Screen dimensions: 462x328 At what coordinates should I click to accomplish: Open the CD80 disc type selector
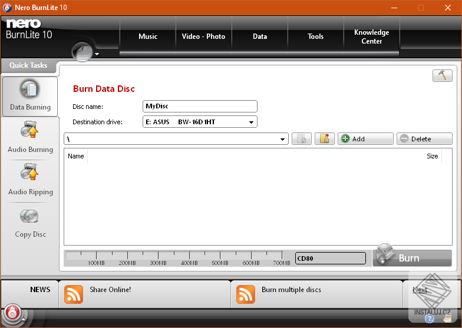pyautogui.click(x=330, y=258)
